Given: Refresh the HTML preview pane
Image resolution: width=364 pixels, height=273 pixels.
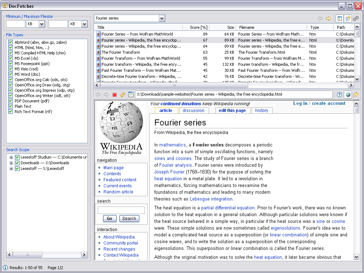Looking at the screenshot, I should pos(123,95).
